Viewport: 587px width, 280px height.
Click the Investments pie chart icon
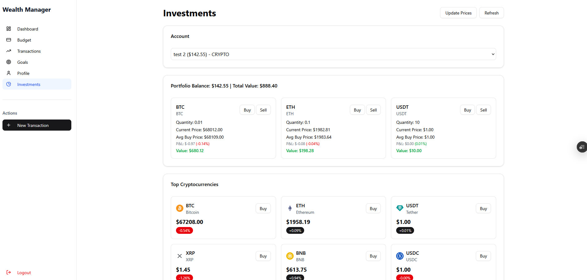point(9,84)
